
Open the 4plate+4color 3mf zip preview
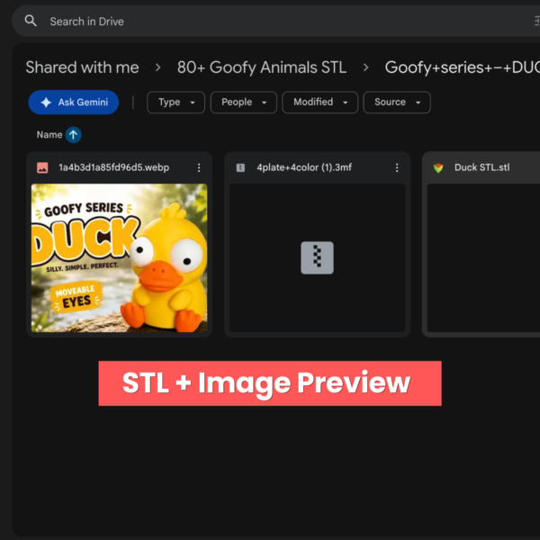317,258
